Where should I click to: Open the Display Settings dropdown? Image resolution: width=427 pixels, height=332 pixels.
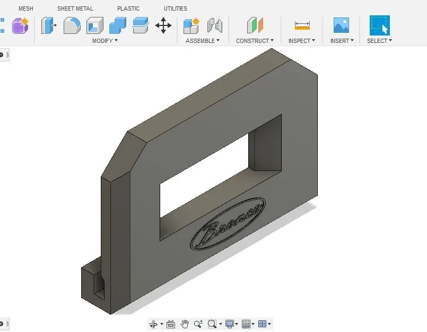click(229, 324)
